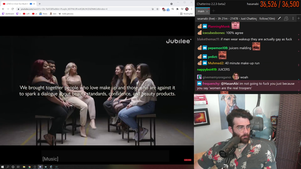The height and width of the screenshot is (169, 301).
Task: Bookmark this page with the star icon
Action: click(x=158, y=9)
